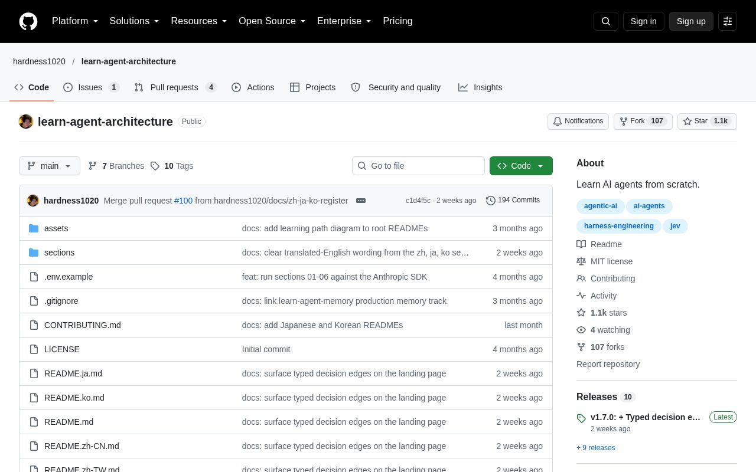Open the agentic-ai topic tag
Screen dimensions: 756x472
(x=601, y=206)
